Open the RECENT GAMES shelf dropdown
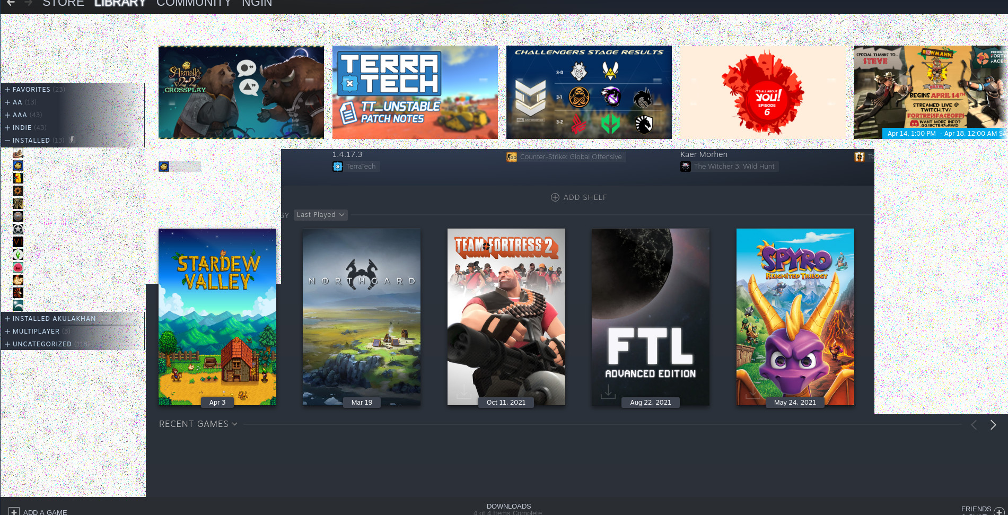1008x515 pixels. click(x=198, y=424)
